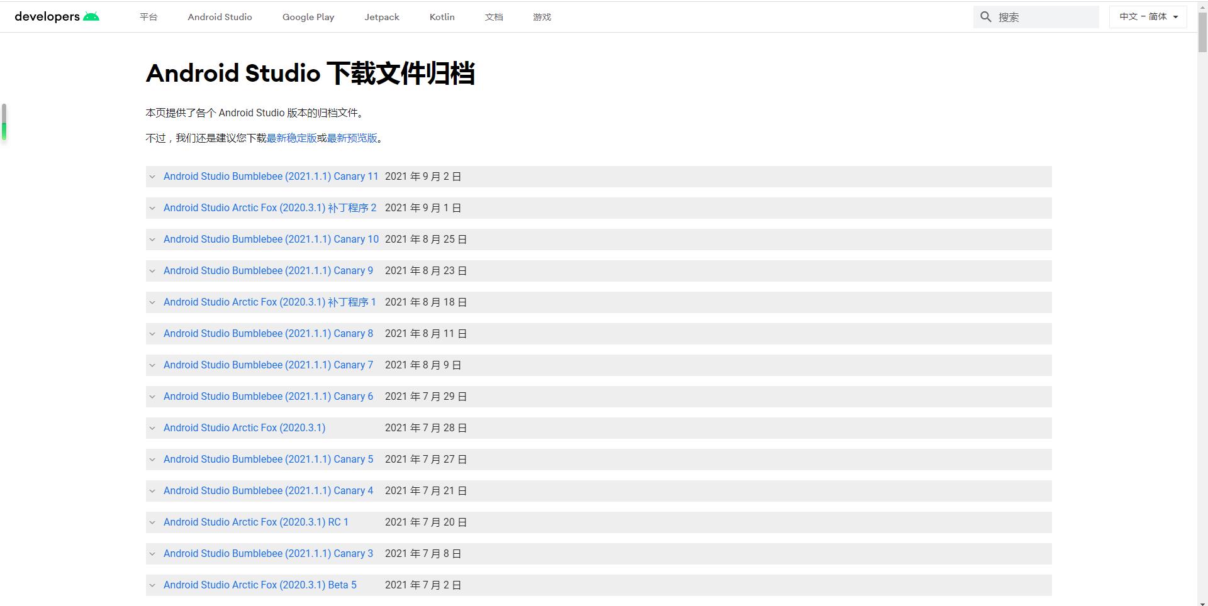The height and width of the screenshot is (606, 1208).
Task: Click the date 2021 年 9 月 1 日
Action: coord(423,208)
